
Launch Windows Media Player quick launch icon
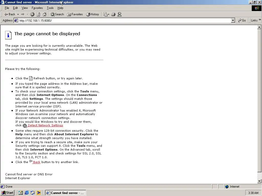[x=38, y=193]
